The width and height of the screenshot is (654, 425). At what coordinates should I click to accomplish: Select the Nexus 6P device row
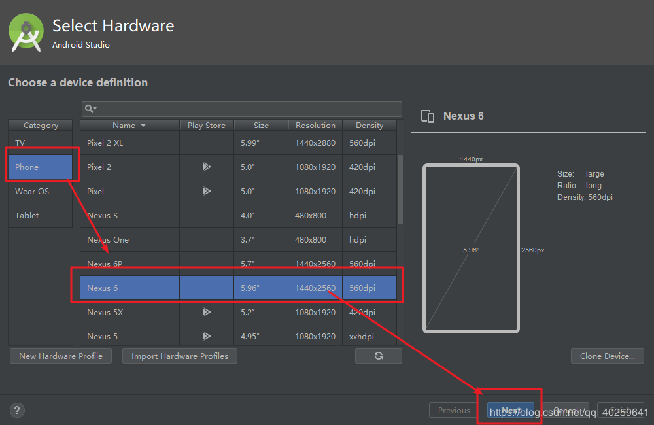click(238, 263)
